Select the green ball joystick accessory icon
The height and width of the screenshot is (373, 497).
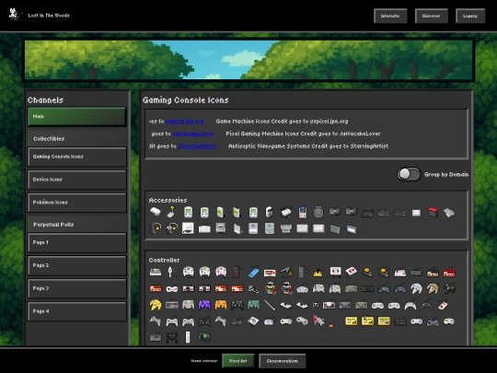pos(171,212)
